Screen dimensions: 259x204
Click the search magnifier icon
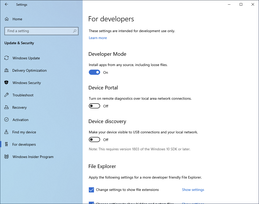pos(75,31)
